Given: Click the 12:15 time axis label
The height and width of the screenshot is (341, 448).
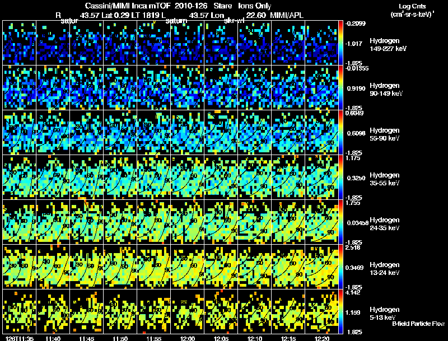Looking at the screenshot, I should click(288, 338).
